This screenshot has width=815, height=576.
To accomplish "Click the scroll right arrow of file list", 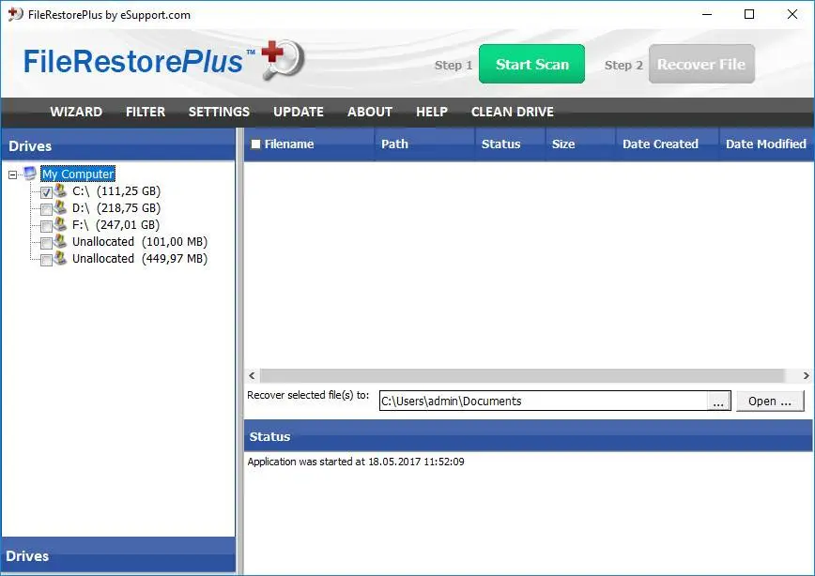I will 806,375.
